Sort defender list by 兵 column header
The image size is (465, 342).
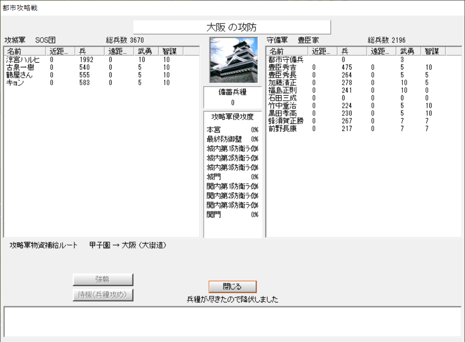[353, 51]
